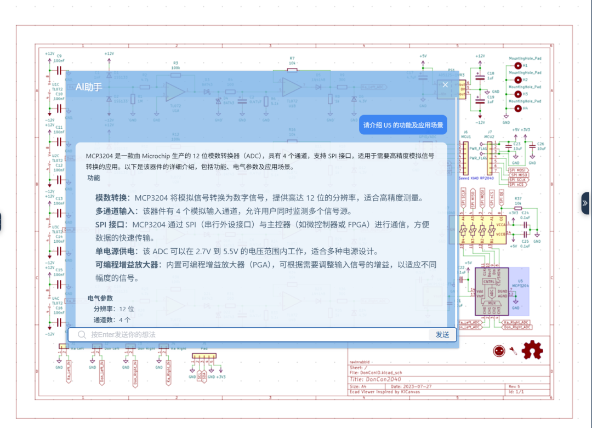Click the Don_Right_ADC net label
592x428 pixels.
click(x=517, y=327)
